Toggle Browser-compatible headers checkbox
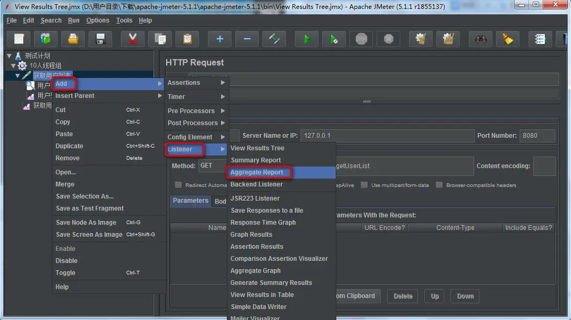Screen dimensions: 571x320 439,185
